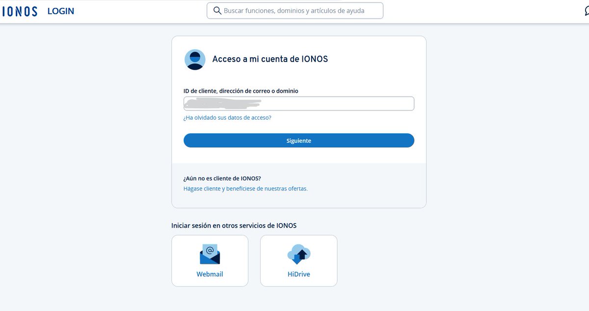The width and height of the screenshot is (589, 311).
Task: Click the HiDrive label text
Action: click(298, 274)
